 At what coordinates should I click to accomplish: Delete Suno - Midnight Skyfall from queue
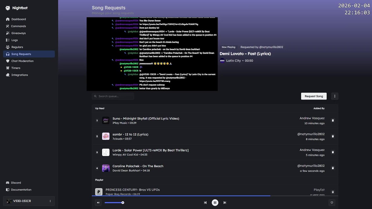333,120
